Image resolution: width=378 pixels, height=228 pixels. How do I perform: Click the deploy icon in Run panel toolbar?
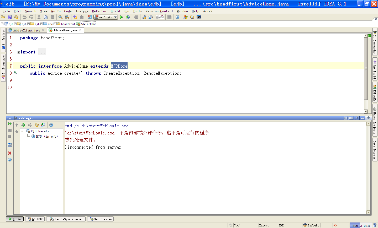[43, 125]
